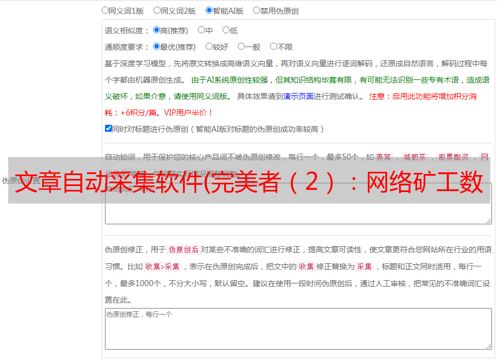Click the 伪原创后 highlighted term
This screenshot has width=498, height=360.
click(x=184, y=249)
